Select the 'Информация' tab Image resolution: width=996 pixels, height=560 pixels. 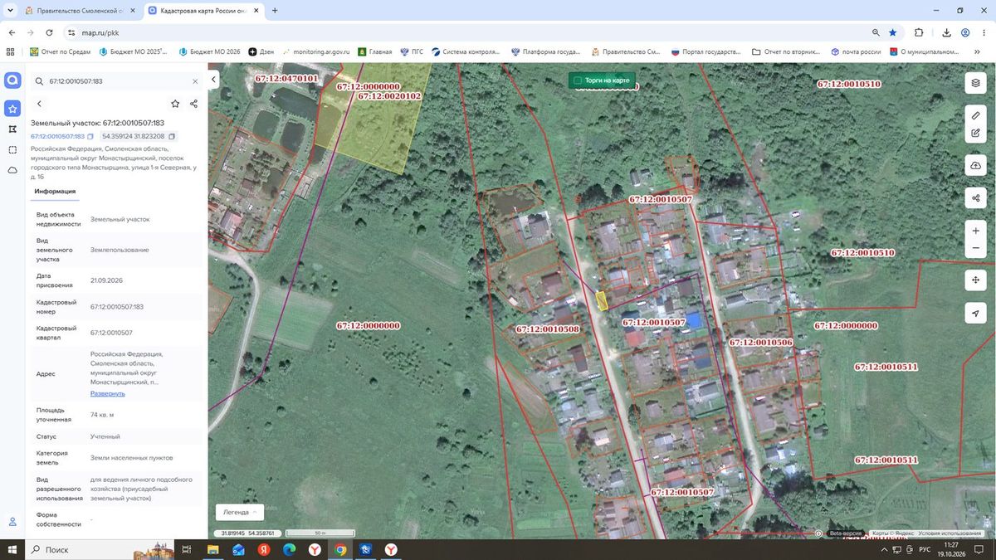point(55,192)
